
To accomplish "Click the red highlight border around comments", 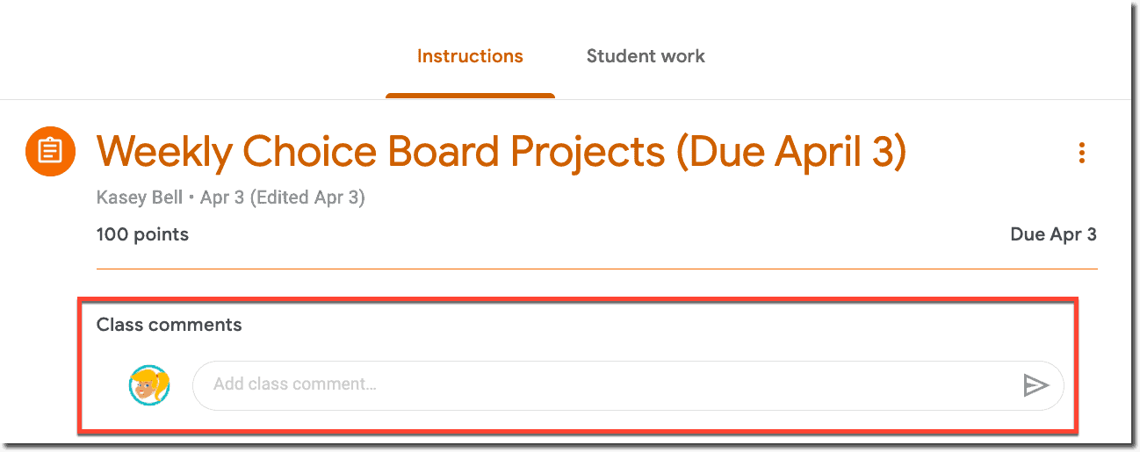I will (578, 300).
